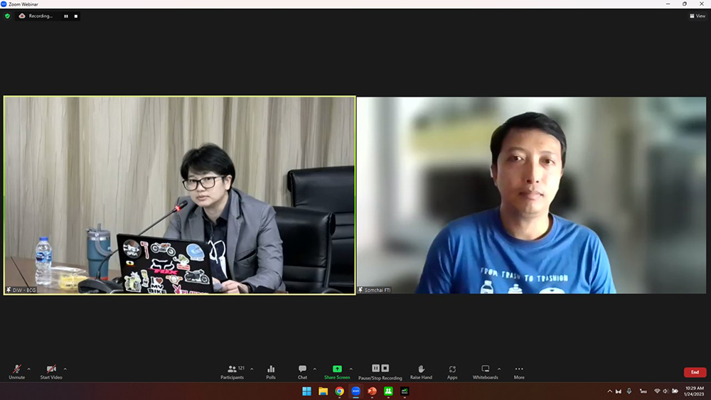Open the Apps panel
Viewport: 711px width, 400px height.
(x=452, y=372)
